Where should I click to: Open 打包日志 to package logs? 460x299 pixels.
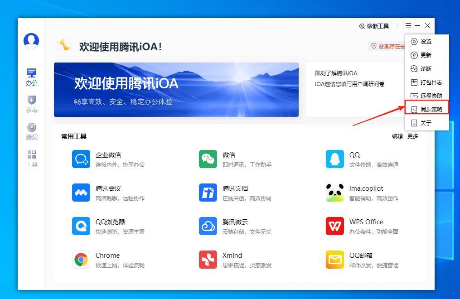(x=426, y=82)
